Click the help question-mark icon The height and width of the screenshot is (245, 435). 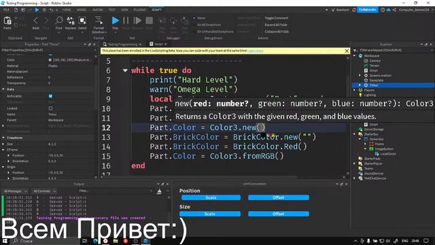point(383,10)
